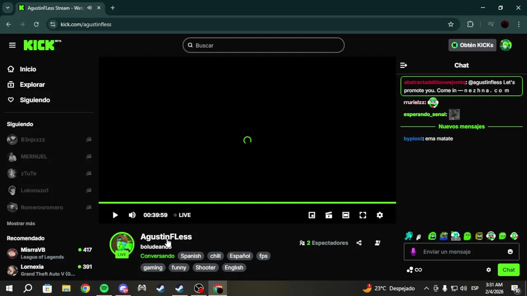Click the follow user icon
The image size is (527, 296).
click(378, 243)
